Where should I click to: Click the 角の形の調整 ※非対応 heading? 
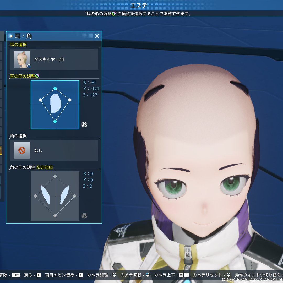point(31,167)
